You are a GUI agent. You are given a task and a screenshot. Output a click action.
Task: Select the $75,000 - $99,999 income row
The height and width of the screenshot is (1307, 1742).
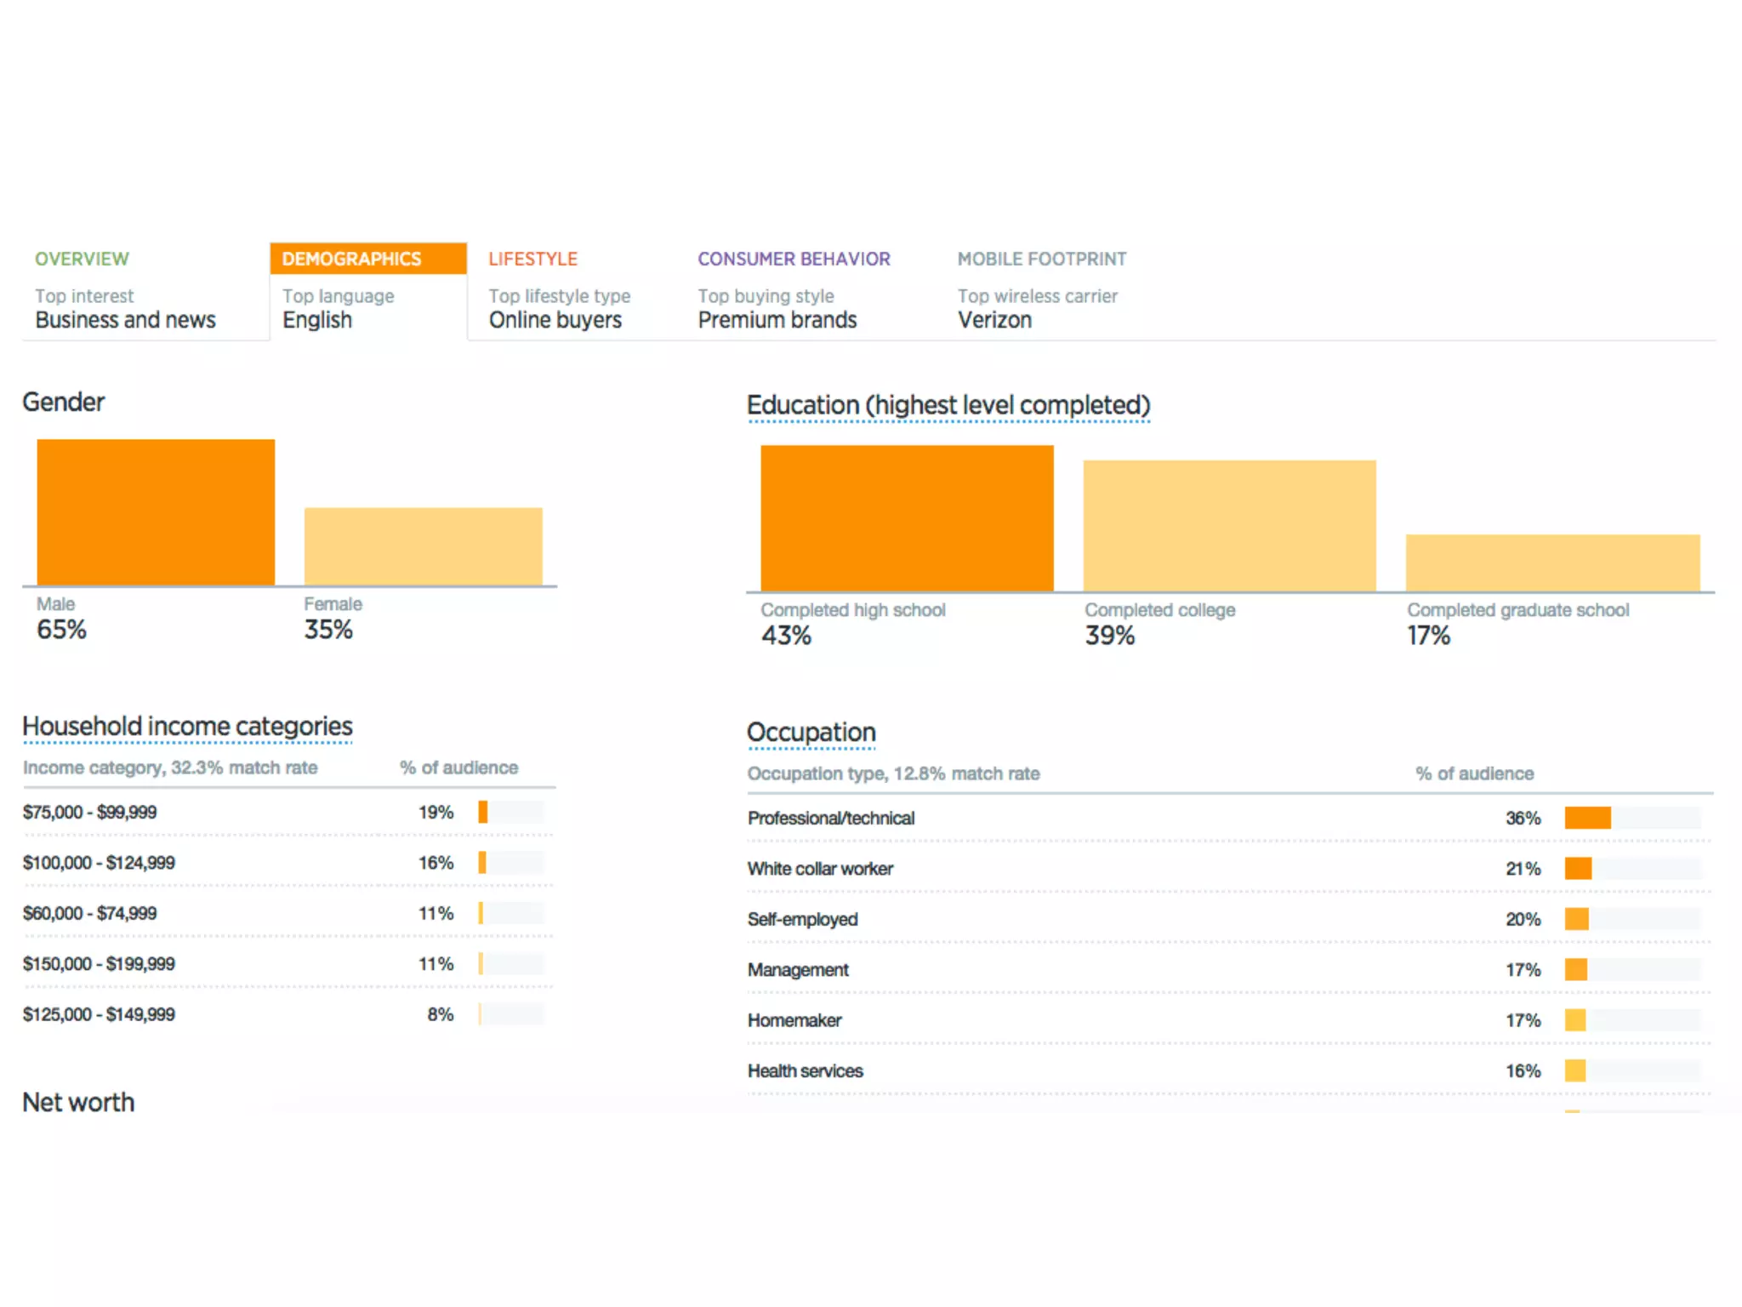tap(90, 813)
